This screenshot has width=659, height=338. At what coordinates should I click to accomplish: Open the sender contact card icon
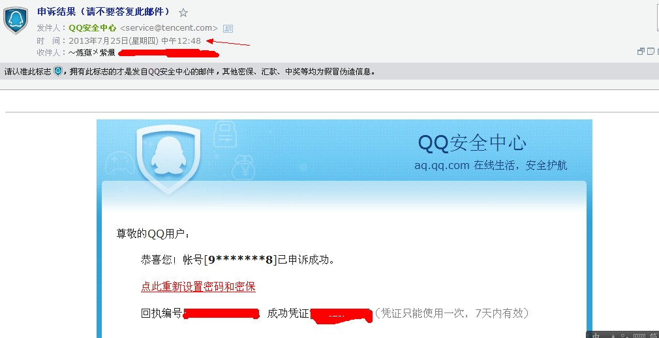(228, 29)
